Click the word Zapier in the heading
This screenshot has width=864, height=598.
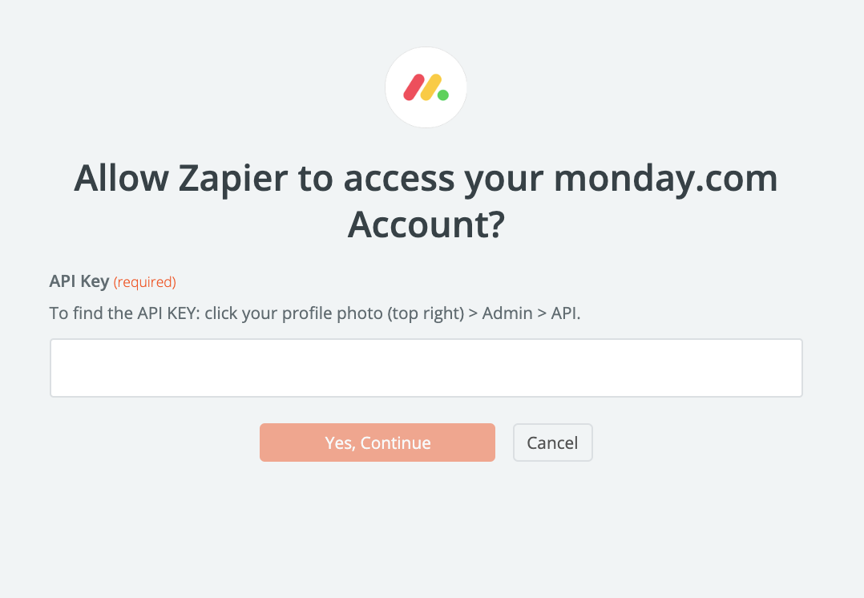232,179
